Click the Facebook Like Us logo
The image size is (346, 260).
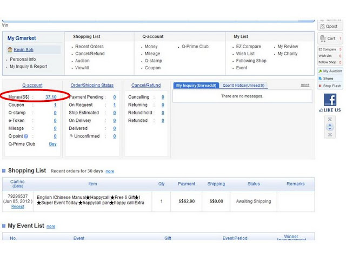click(330, 100)
